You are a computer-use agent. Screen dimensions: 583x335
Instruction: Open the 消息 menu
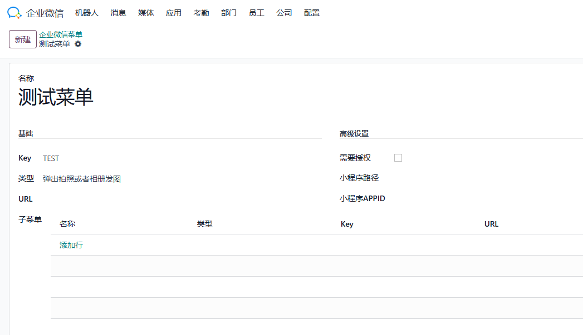(118, 13)
